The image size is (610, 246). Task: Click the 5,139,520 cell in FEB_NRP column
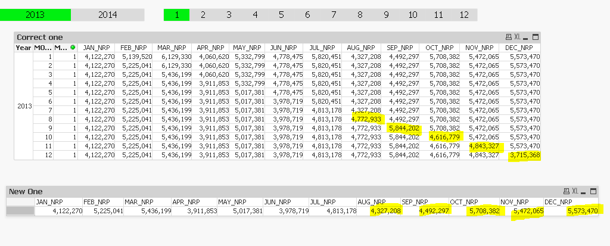tap(133, 57)
